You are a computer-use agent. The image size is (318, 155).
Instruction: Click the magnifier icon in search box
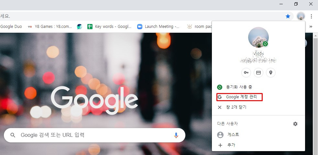[13, 135]
